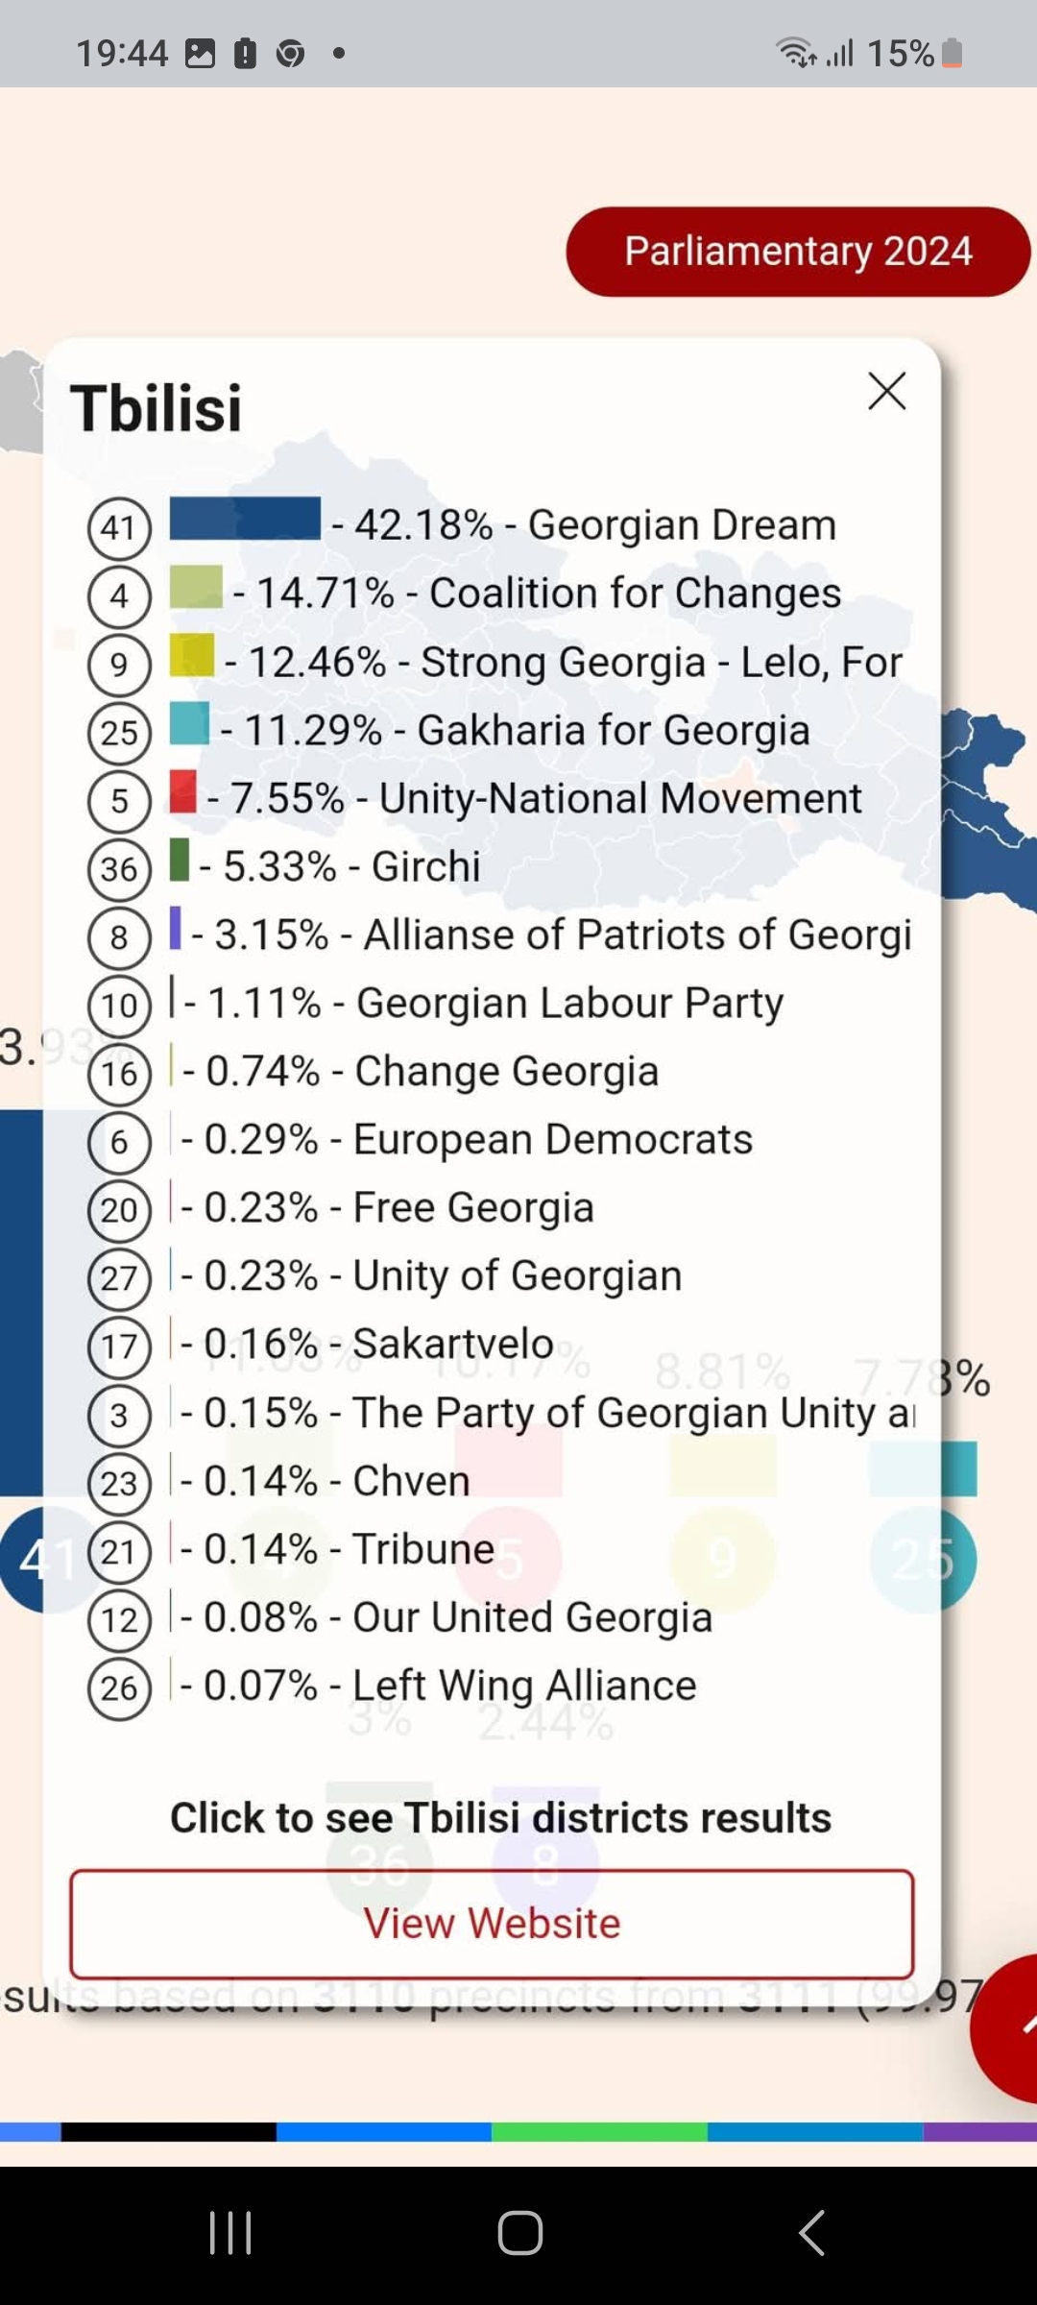Tap the red floating button at bottom right
This screenshot has width=1037, height=2305.
coord(1008,2026)
